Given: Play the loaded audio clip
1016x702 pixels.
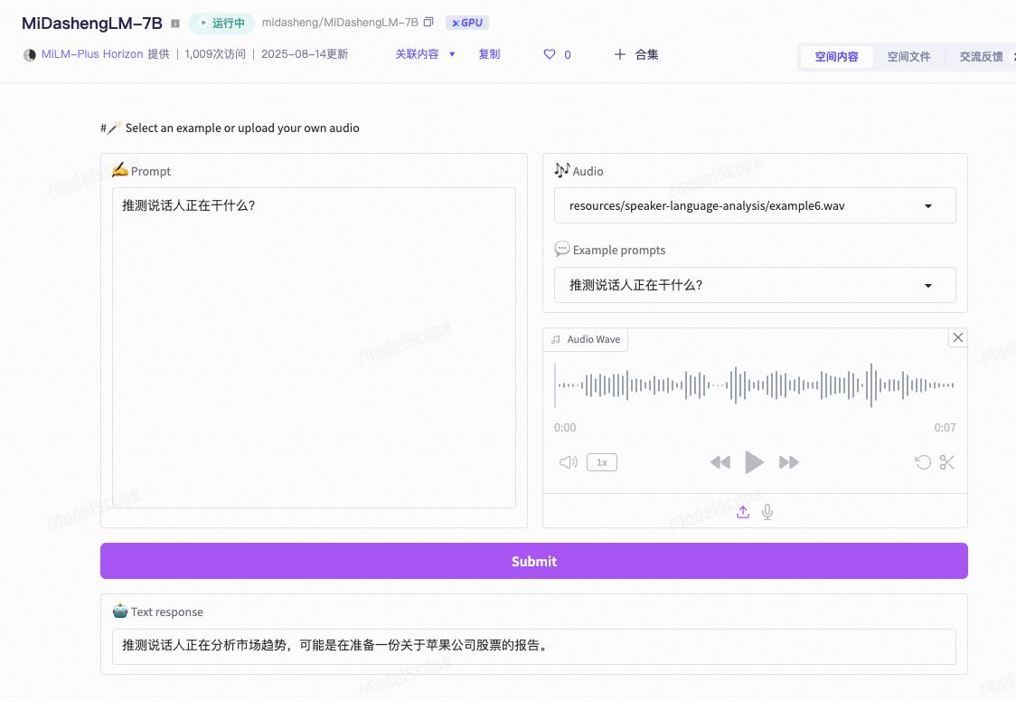Looking at the screenshot, I should (x=755, y=462).
